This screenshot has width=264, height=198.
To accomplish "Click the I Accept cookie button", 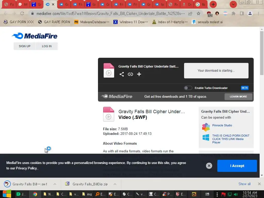I will pos(237,166).
